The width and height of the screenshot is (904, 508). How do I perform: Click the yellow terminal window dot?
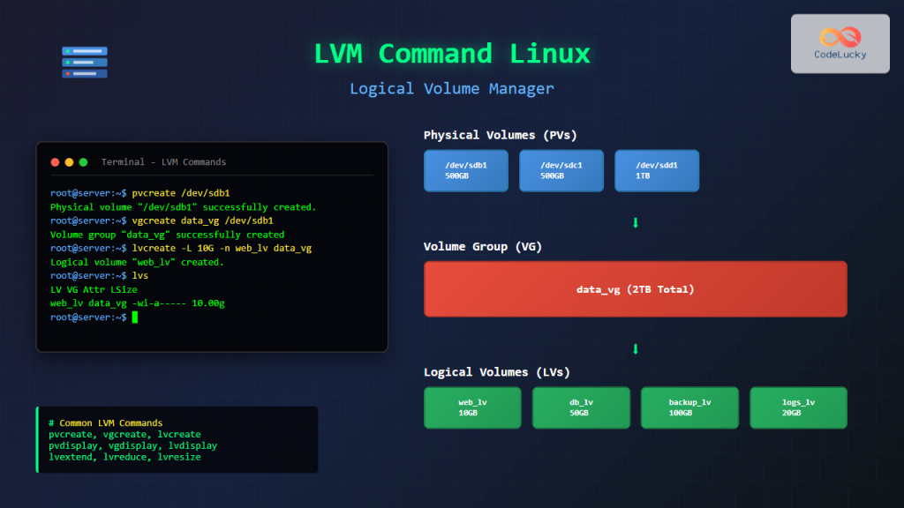(x=67, y=162)
